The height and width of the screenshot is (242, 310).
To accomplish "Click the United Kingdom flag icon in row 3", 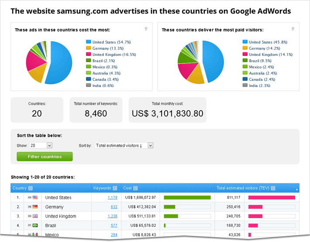I will click(x=35, y=216).
